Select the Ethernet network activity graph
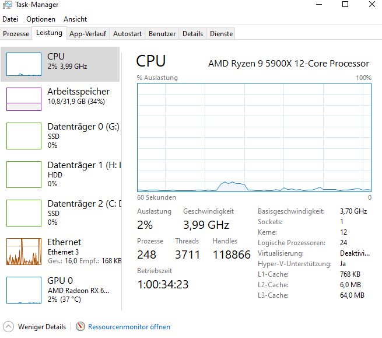382x338 pixels. pyautogui.click(x=23, y=251)
